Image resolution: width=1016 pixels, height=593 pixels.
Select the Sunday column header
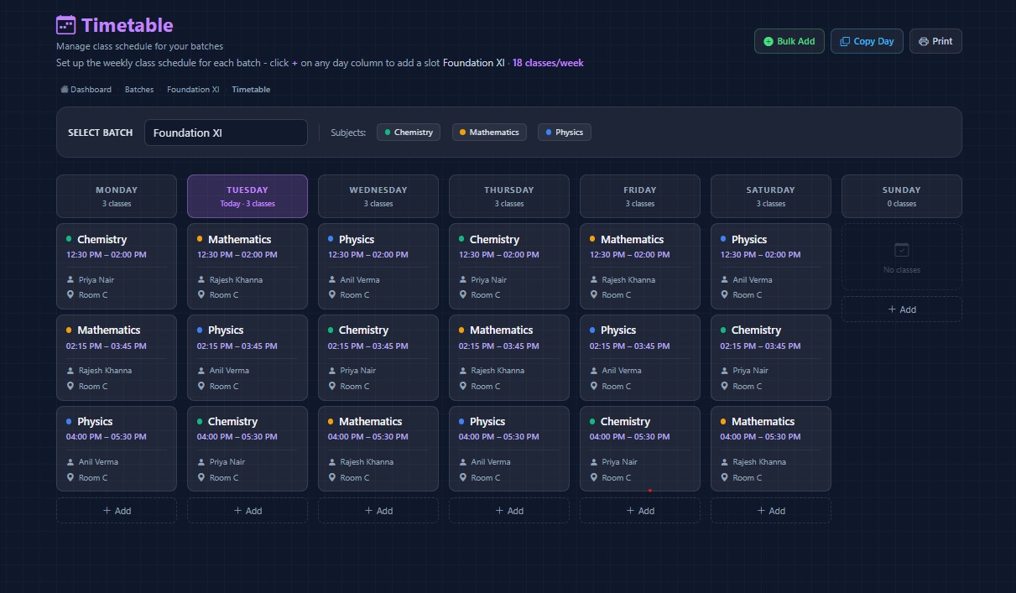pyautogui.click(x=902, y=196)
